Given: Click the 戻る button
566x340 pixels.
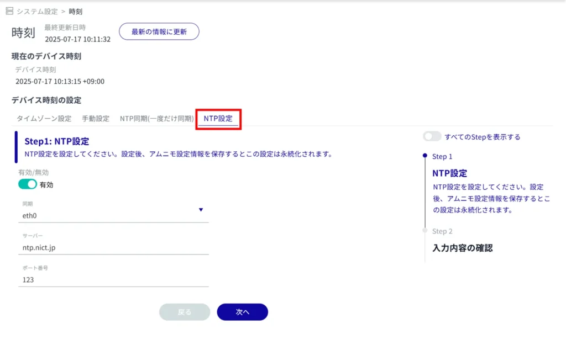Looking at the screenshot, I should 185,312.
